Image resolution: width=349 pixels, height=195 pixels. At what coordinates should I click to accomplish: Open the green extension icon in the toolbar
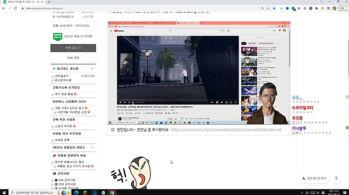tap(281, 8)
